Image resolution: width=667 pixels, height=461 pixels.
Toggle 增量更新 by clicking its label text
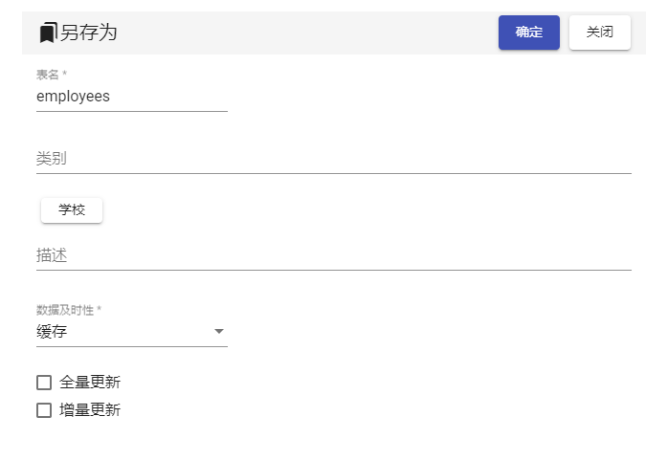point(90,410)
